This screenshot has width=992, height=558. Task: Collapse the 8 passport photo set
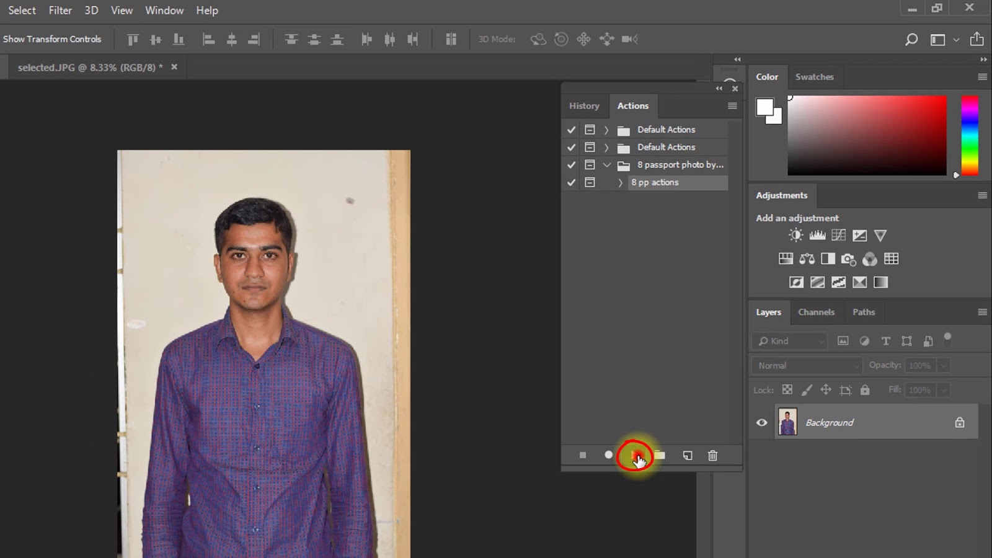coord(606,165)
